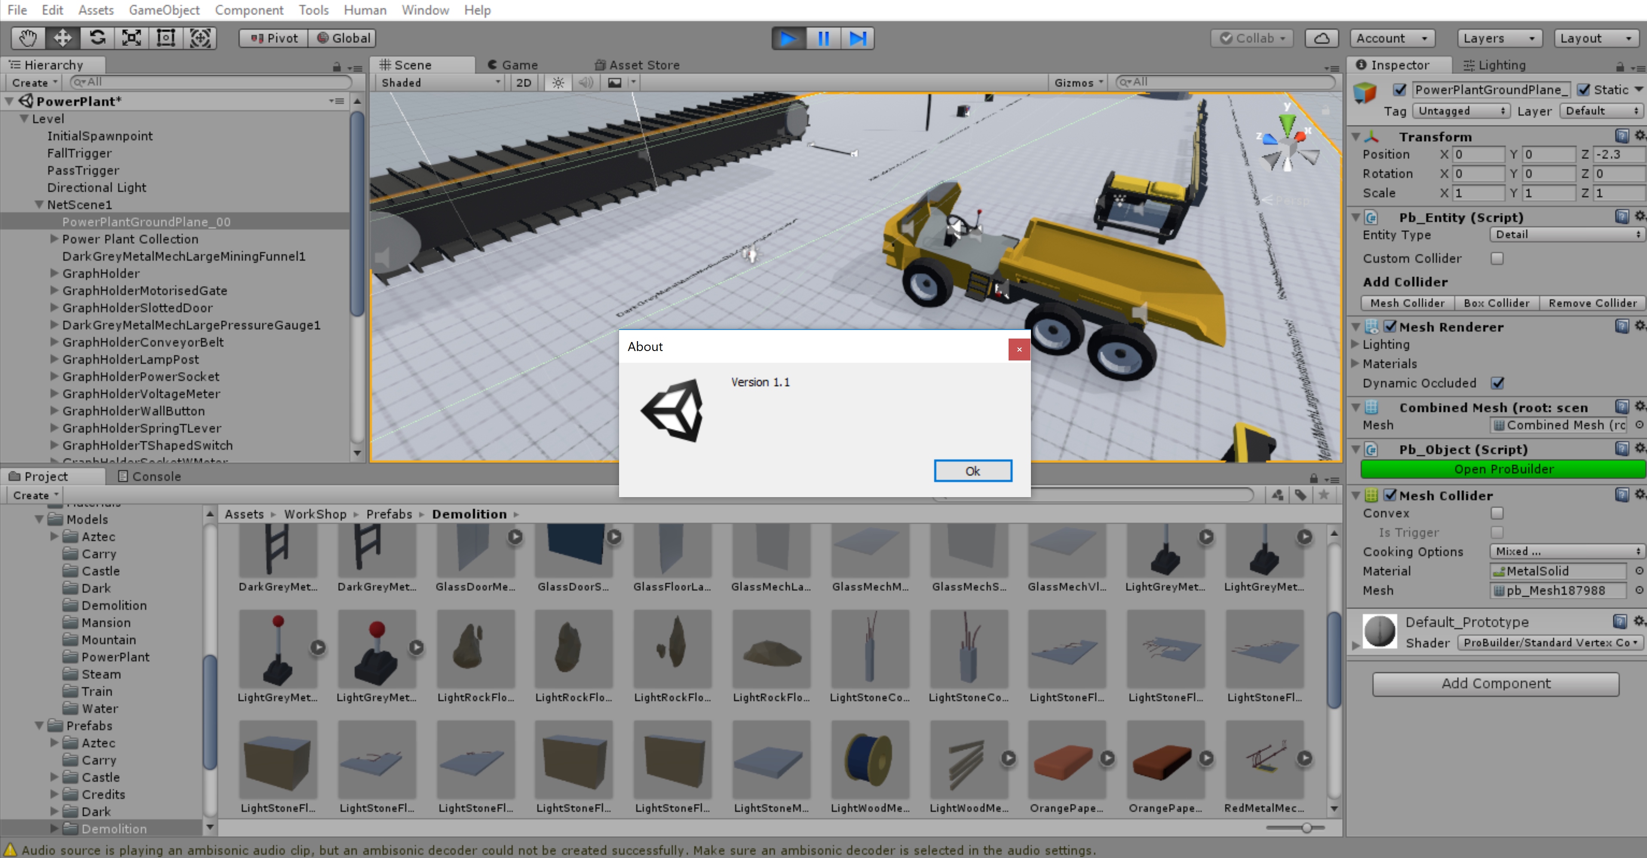Viewport: 1647px width, 858px height.
Task: Click the Step forward button
Action: pos(857,38)
